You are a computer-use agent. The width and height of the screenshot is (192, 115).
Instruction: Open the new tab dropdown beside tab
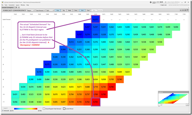tap(19, 7)
